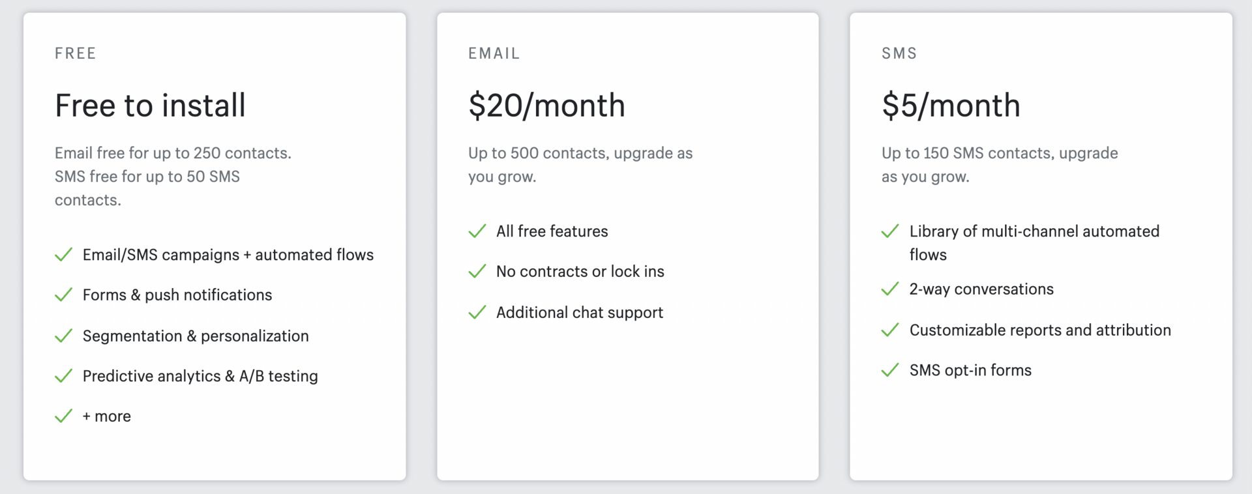Click checkmark next to SMS opt-in forms
The width and height of the screenshot is (1252, 494).
pos(890,370)
